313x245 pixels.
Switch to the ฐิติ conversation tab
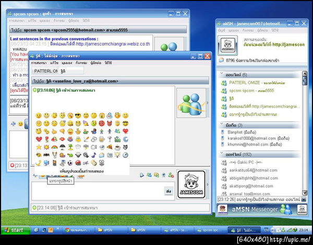(x=71, y=71)
